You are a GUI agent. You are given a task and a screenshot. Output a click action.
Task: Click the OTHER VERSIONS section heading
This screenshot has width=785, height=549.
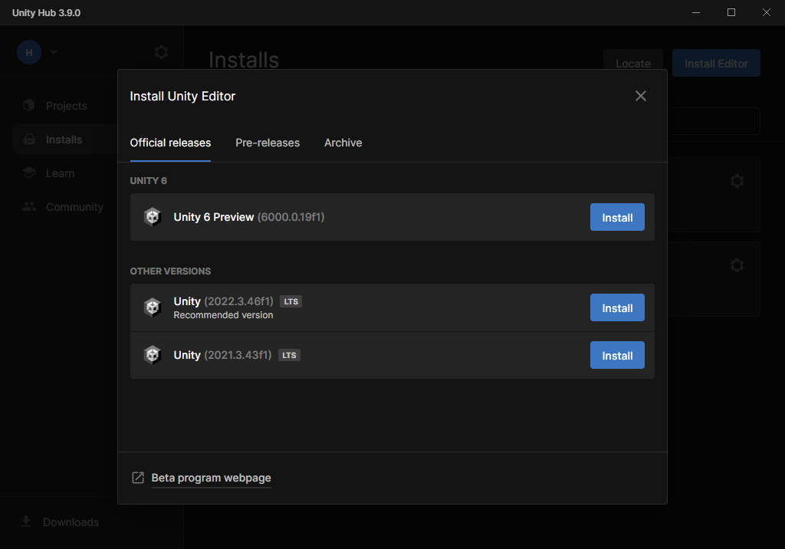tap(170, 271)
